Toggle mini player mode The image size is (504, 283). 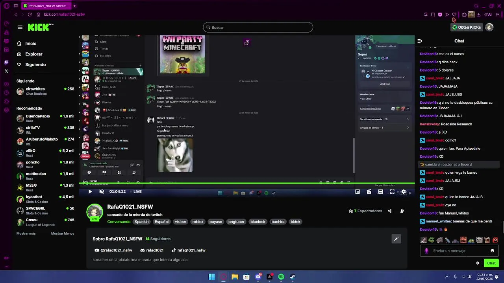click(x=358, y=192)
